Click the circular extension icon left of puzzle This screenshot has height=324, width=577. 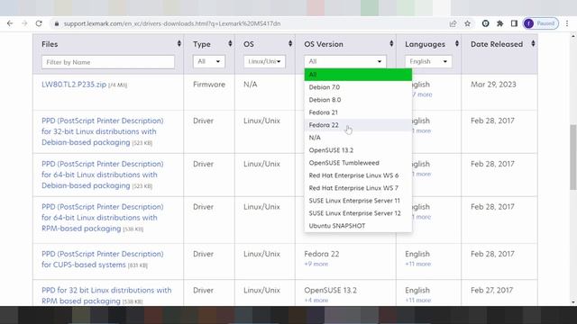pos(485,23)
